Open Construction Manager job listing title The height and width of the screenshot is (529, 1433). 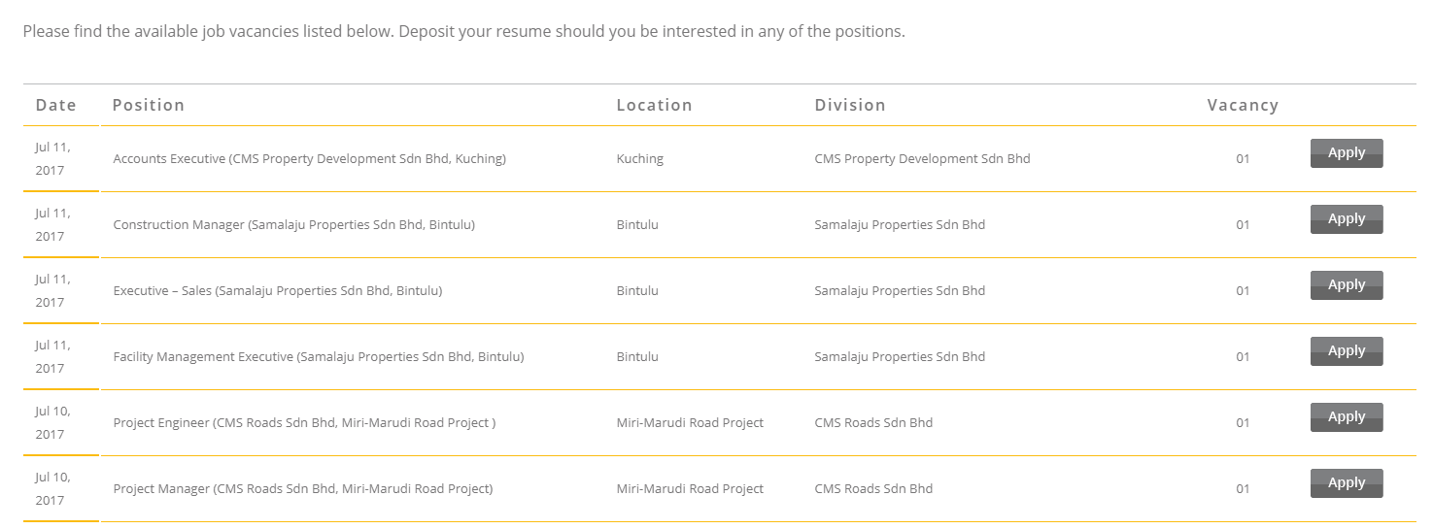[x=293, y=225]
